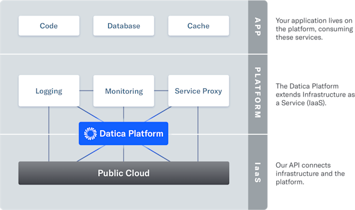This screenshot has height=210, width=355.
Task: Click the Datica swirl logo icon
Action: point(90,133)
